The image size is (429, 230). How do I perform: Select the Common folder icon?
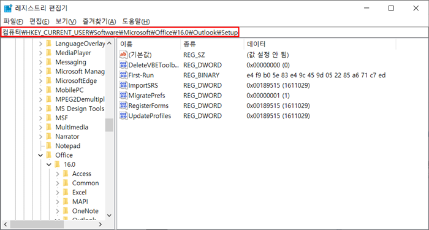(x=66, y=183)
